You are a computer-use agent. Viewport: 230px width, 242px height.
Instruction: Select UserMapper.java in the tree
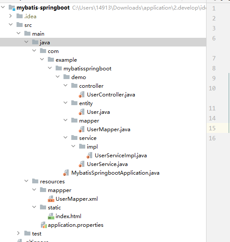point(109,129)
